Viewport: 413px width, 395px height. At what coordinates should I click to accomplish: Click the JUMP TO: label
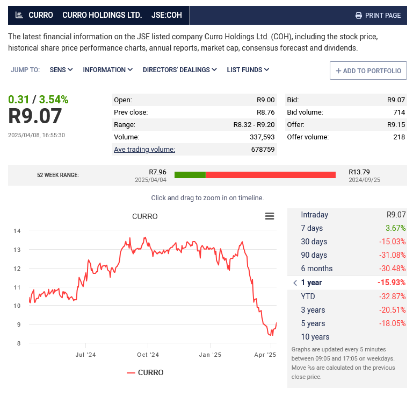(x=25, y=70)
